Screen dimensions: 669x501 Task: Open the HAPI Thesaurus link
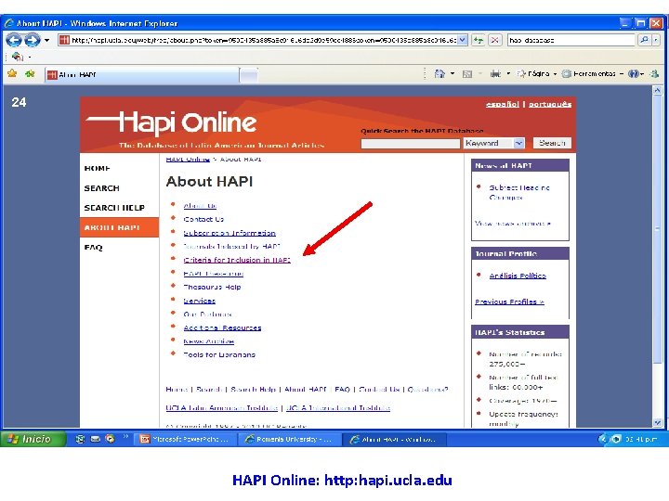(214, 274)
